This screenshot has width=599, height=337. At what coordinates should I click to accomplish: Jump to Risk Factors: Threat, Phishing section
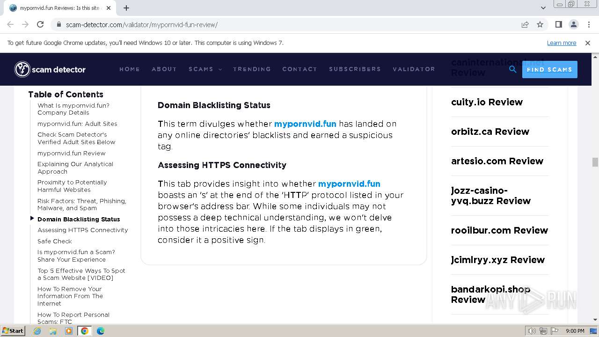coord(82,205)
